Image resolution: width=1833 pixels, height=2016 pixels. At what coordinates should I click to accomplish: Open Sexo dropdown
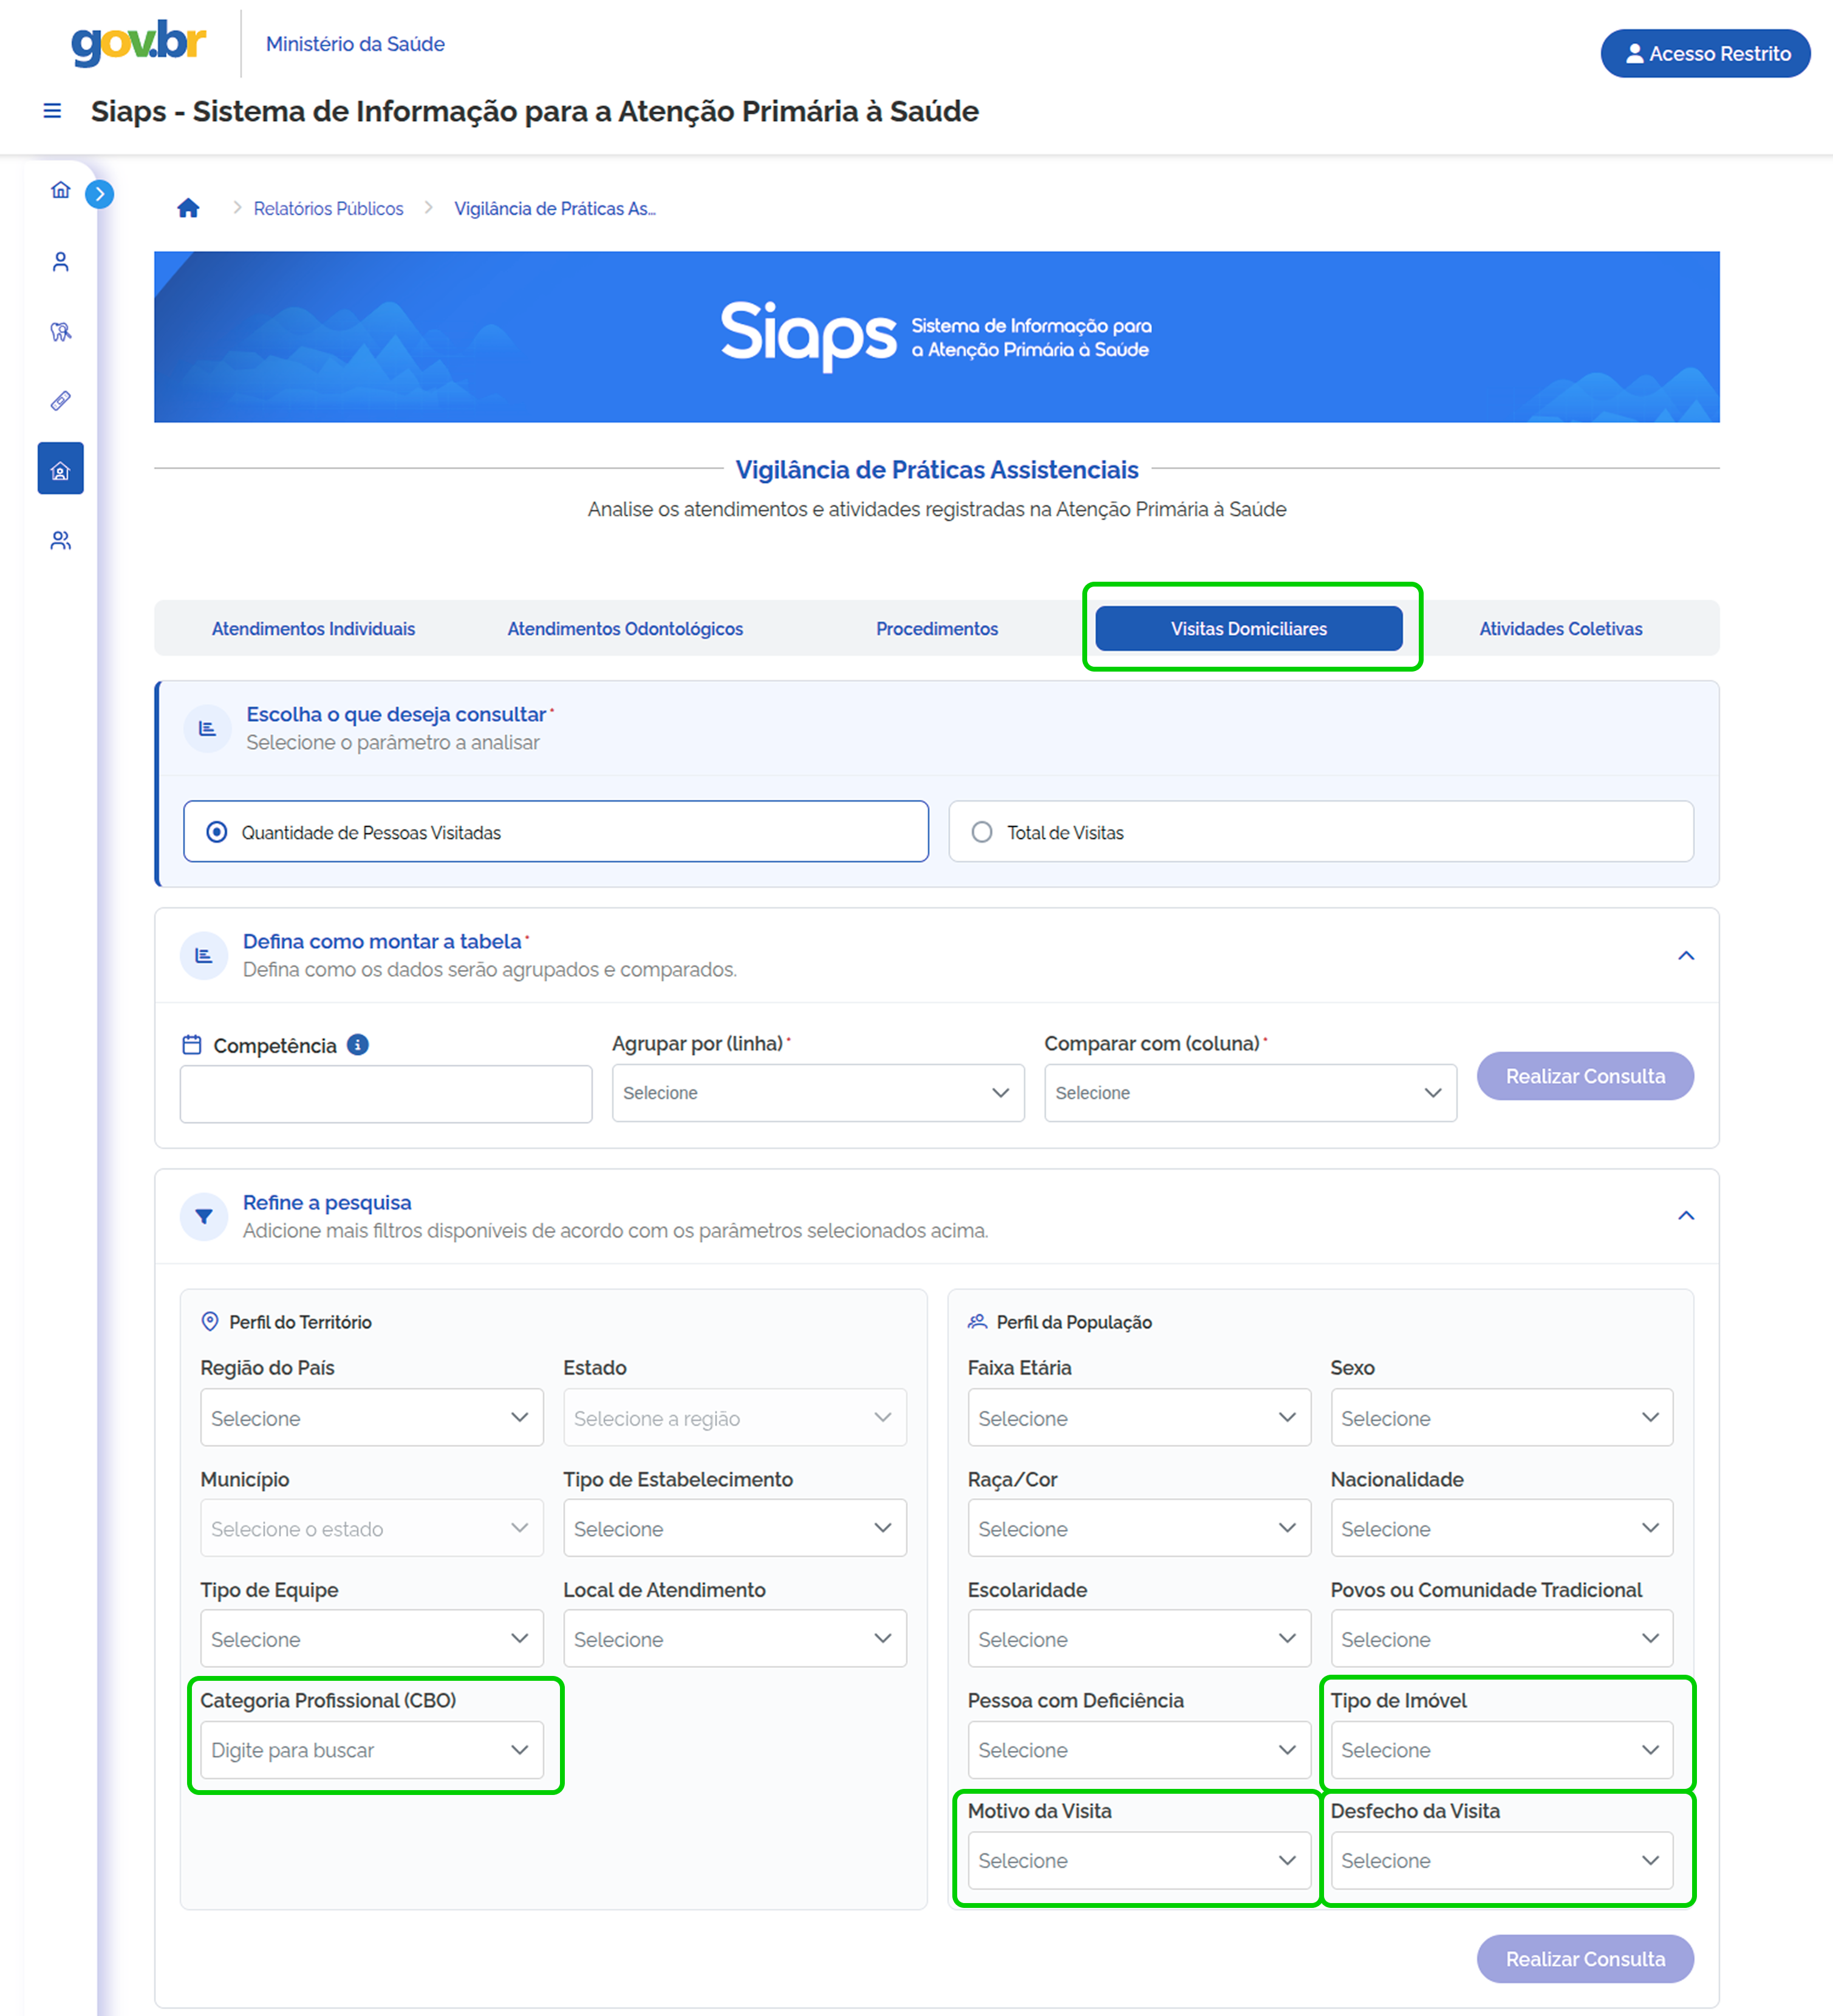pos(1502,1418)
